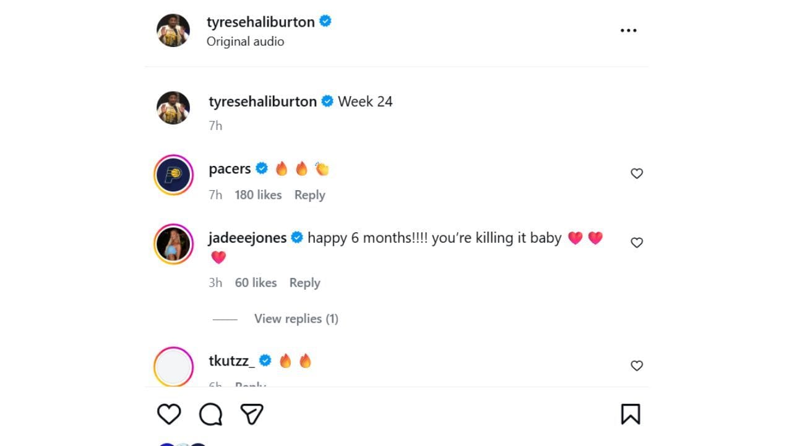792x446 pixels.
Task: Toggle the like heart on tkutzz_'s comment
Action: [x=637, y=365]
